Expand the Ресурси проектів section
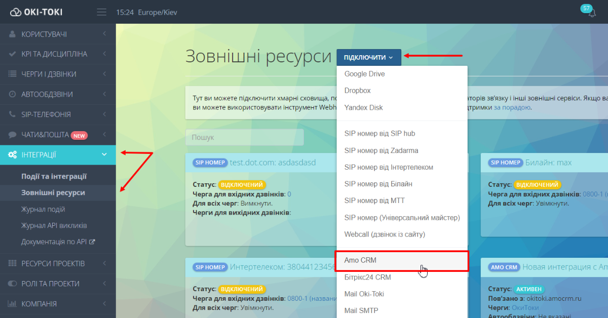 (x=58, y=263)
